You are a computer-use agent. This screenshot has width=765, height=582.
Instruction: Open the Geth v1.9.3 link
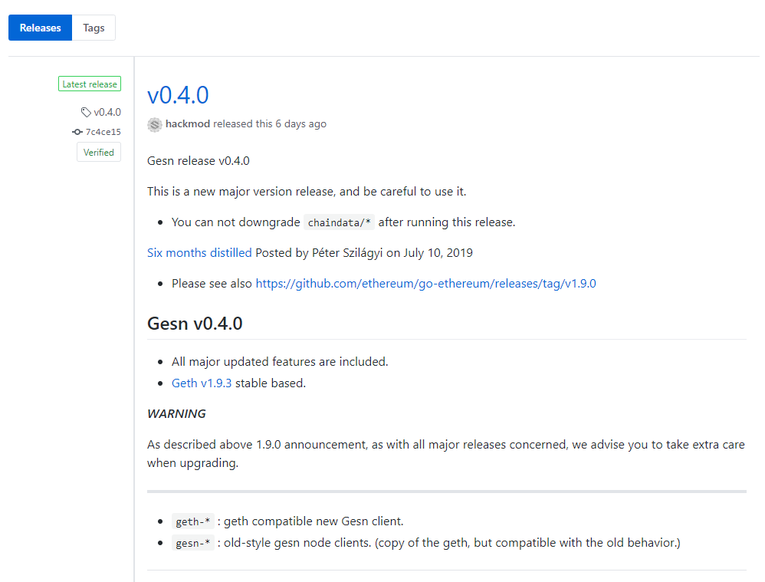pos(202,383)
